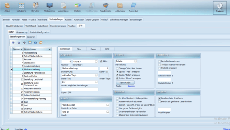Click the Bezeichnung text field
This screenshot has height=130, width=230.
[80, 68]
